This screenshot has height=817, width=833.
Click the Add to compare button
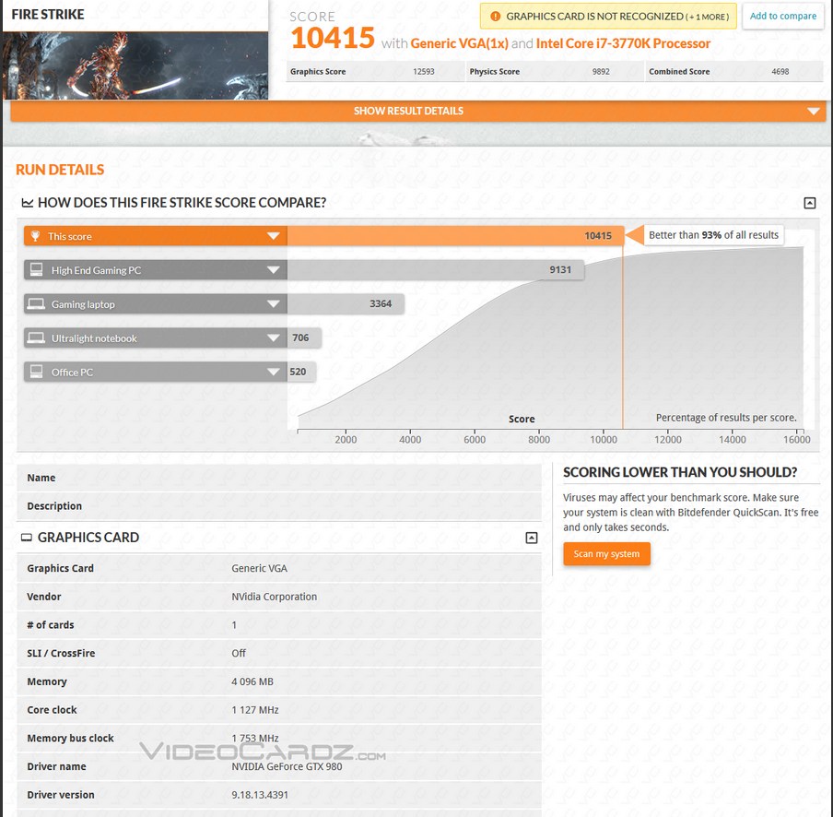[782, 16]
